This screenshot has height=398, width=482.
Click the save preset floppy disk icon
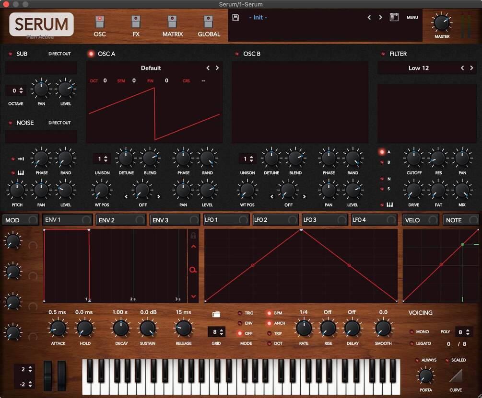coord(235,18)
